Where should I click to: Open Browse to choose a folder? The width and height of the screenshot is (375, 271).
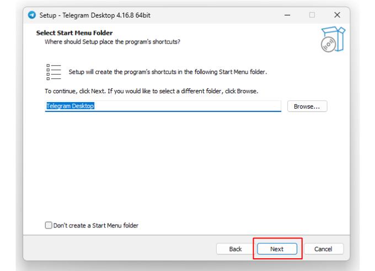[307, 107]
